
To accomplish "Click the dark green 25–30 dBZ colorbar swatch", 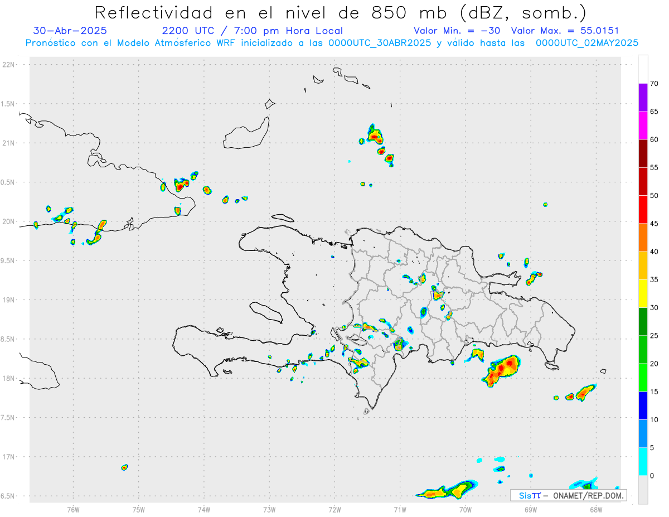I will pyautogui.click(x=643, y=322).
